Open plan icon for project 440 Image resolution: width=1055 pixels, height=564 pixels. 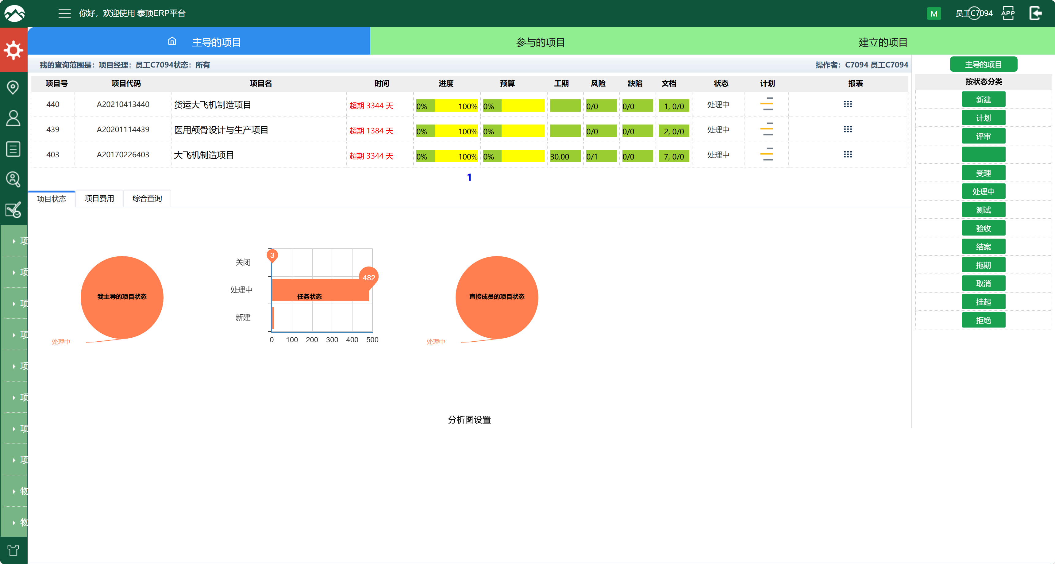click(767, 104)
